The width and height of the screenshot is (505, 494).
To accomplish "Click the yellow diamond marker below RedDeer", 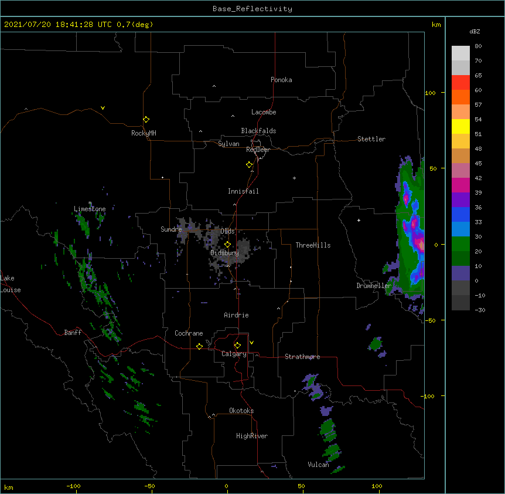I will coord(249,165).
